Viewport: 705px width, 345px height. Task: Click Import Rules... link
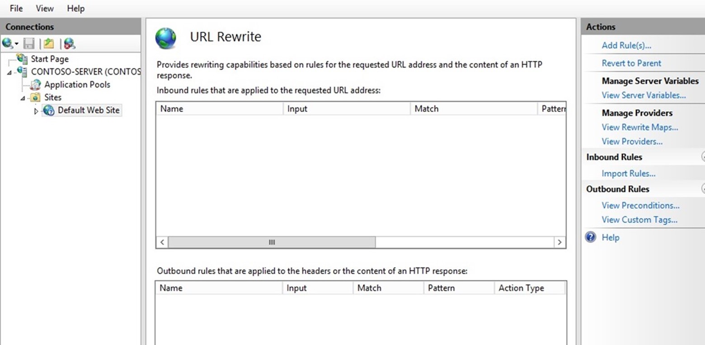point(629,173)
